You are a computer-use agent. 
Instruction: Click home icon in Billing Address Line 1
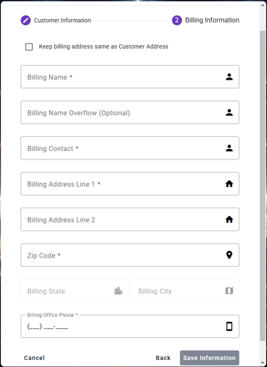click(x=229, y=183)
